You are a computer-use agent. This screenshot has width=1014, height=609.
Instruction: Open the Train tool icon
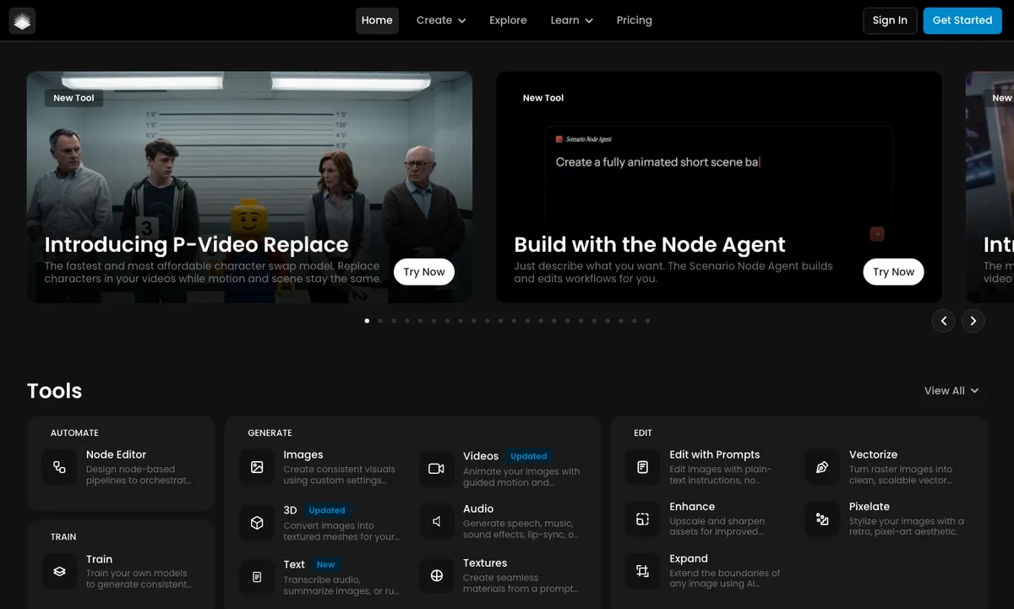point(59,572)
